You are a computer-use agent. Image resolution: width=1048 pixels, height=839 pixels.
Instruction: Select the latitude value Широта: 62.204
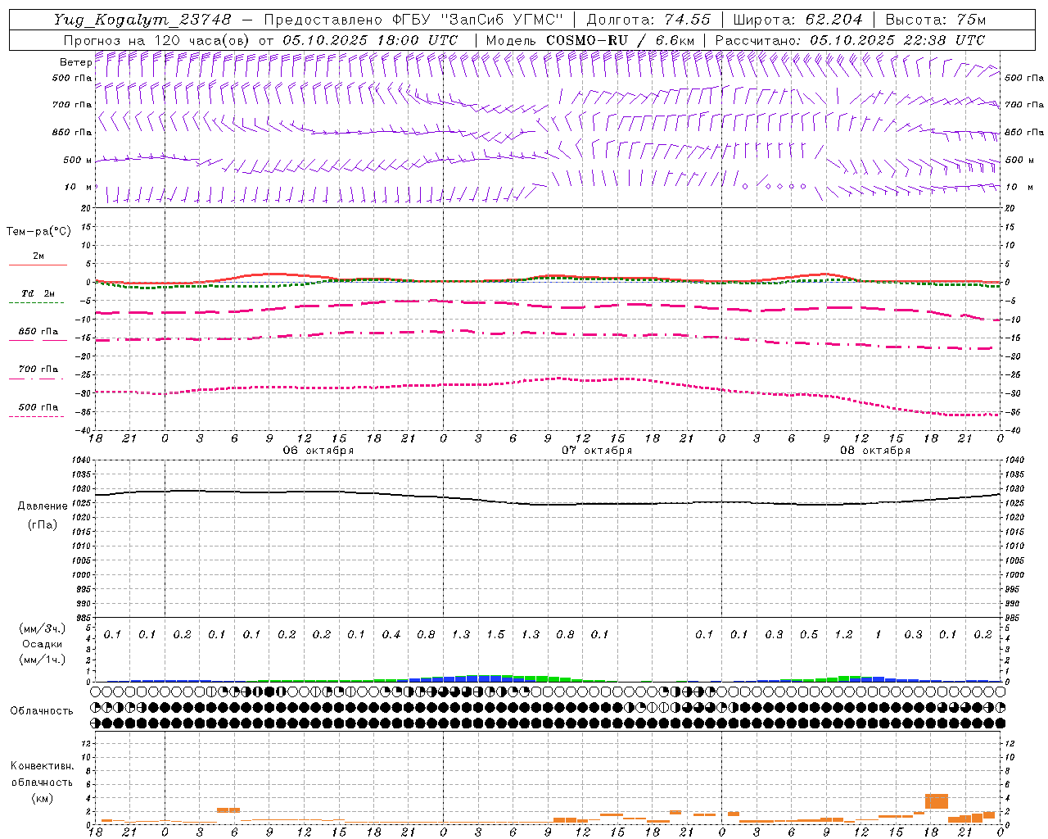click(797, 20)
